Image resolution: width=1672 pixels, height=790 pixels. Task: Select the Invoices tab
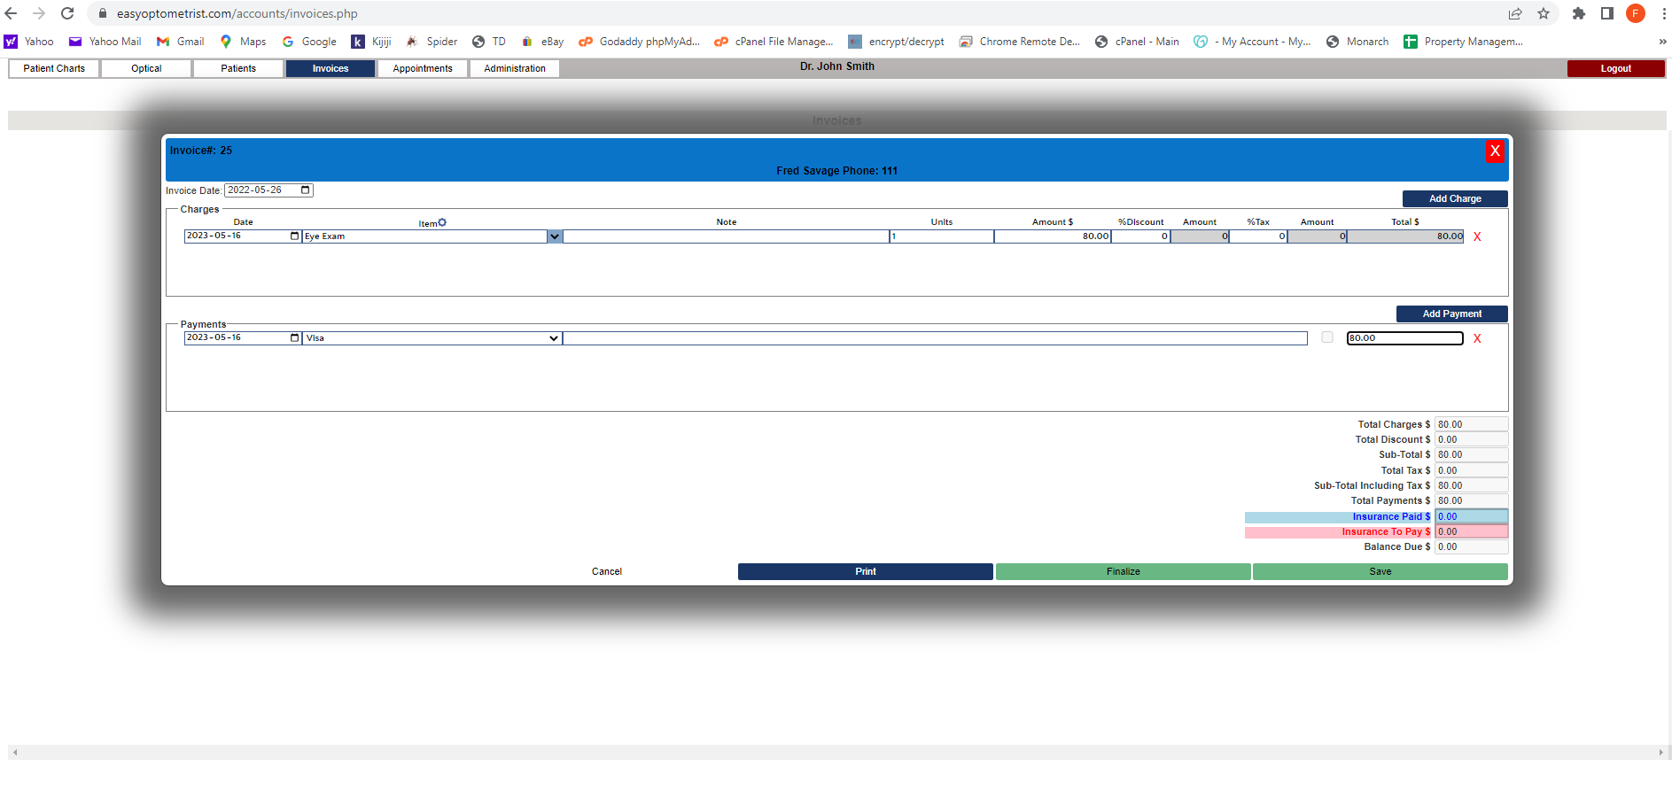pyautogui.click(x=331, y=68)
